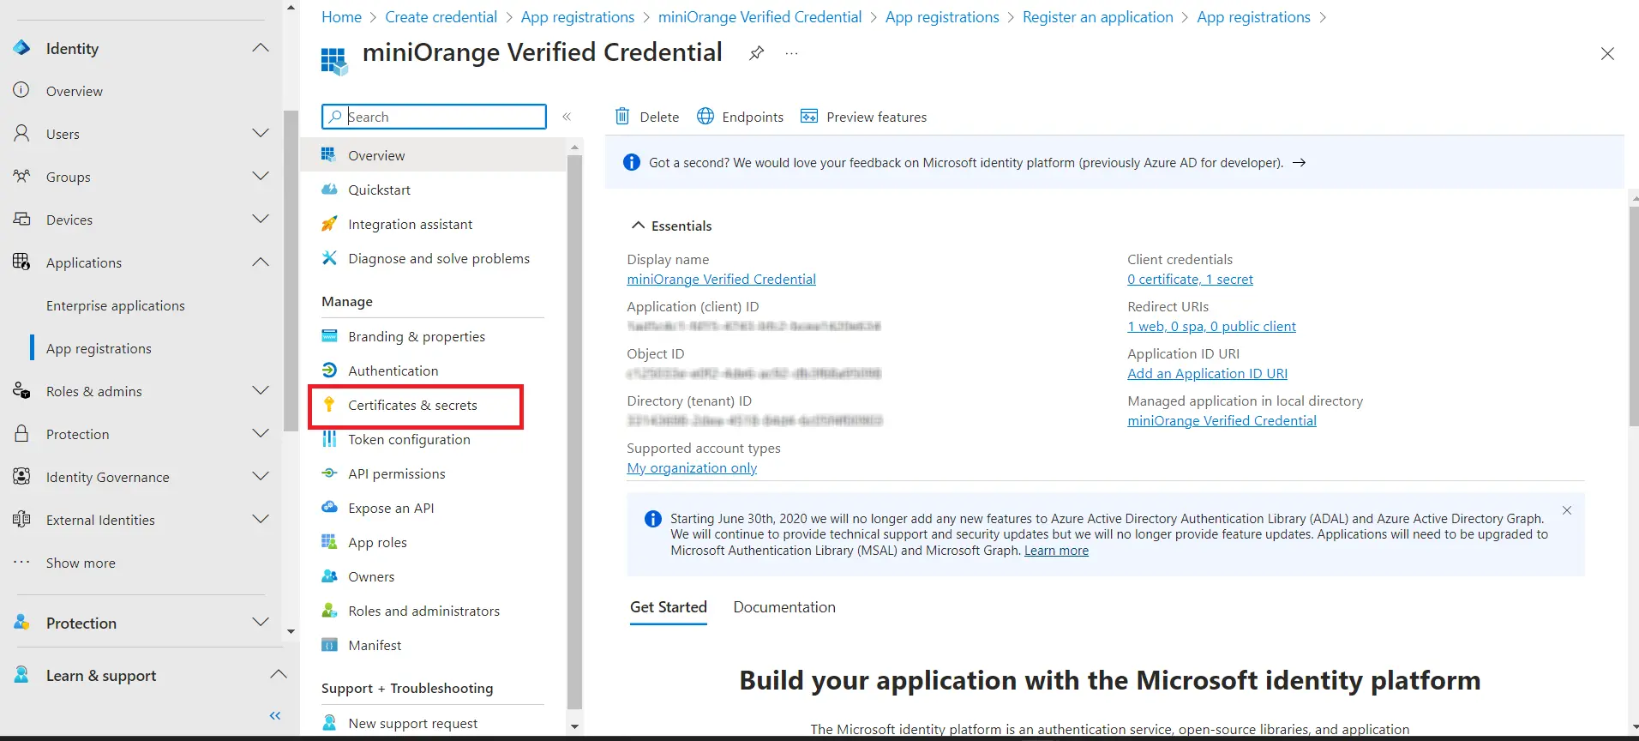Screen dimensions: 1639x741
Task: Click the Token configuration icon
Action: (329, 439)
